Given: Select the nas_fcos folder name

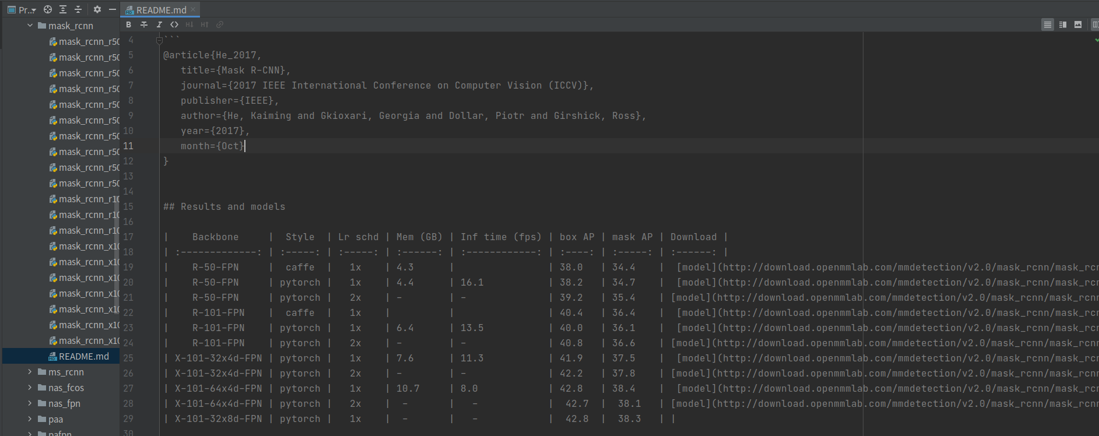Looking at the screenshot, I should coord(66,388).
